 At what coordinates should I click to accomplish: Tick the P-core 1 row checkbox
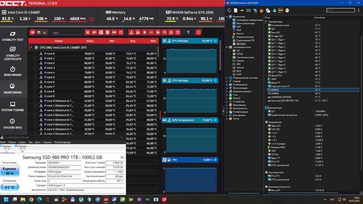click(35, 58)
